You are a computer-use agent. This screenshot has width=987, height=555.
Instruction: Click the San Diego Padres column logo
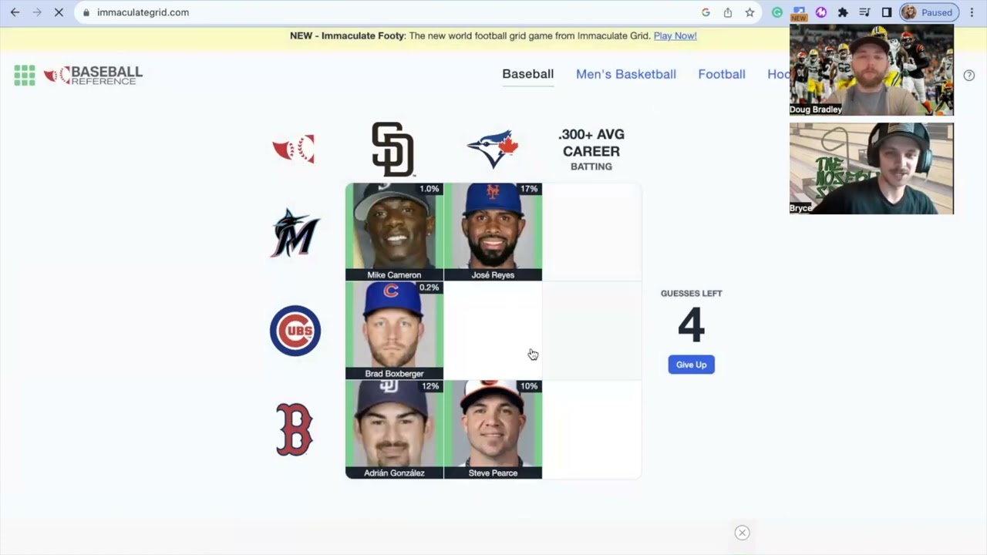coord(393,149)
